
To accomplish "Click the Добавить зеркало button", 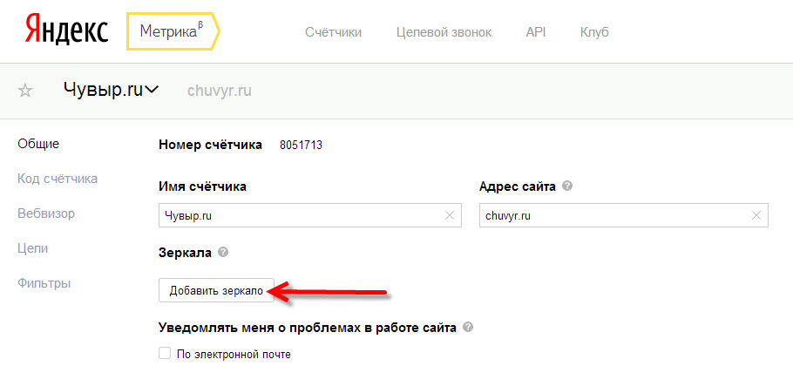I will tap(216, 290).
